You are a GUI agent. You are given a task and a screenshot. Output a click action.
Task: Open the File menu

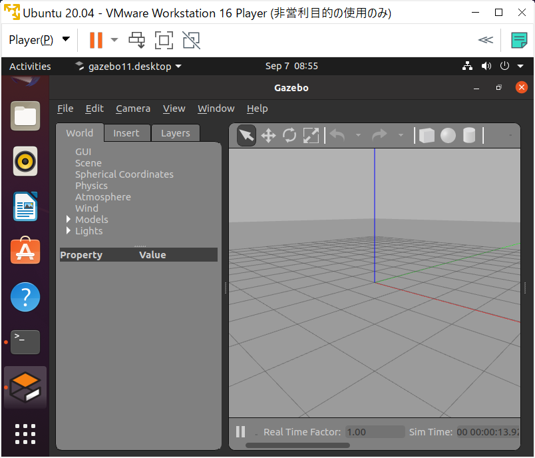[65, 109]
